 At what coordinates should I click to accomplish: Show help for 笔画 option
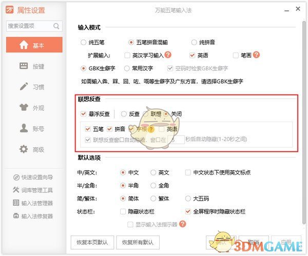pyautogui.click(x=256, y=55)
